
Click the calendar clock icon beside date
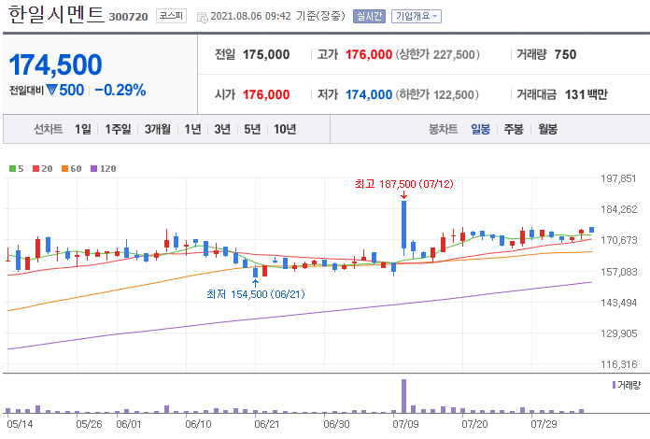(203, 17)
